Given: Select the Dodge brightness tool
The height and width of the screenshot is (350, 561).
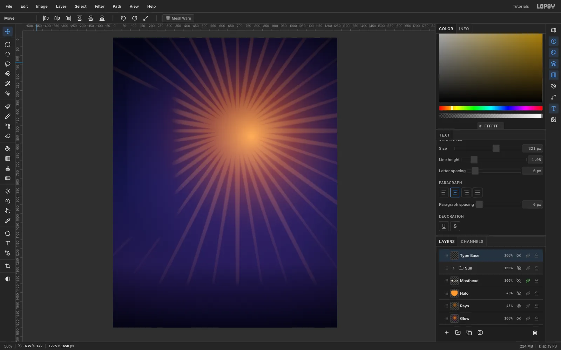Looking at the screenshot, I should click(8, 191).
